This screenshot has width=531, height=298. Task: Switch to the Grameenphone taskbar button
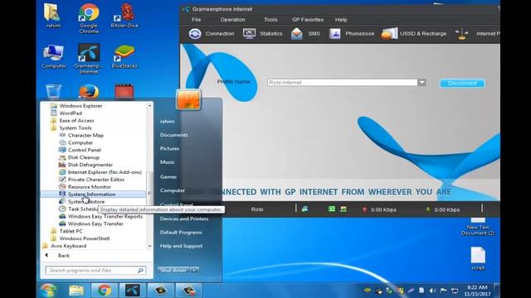[133, 291]
